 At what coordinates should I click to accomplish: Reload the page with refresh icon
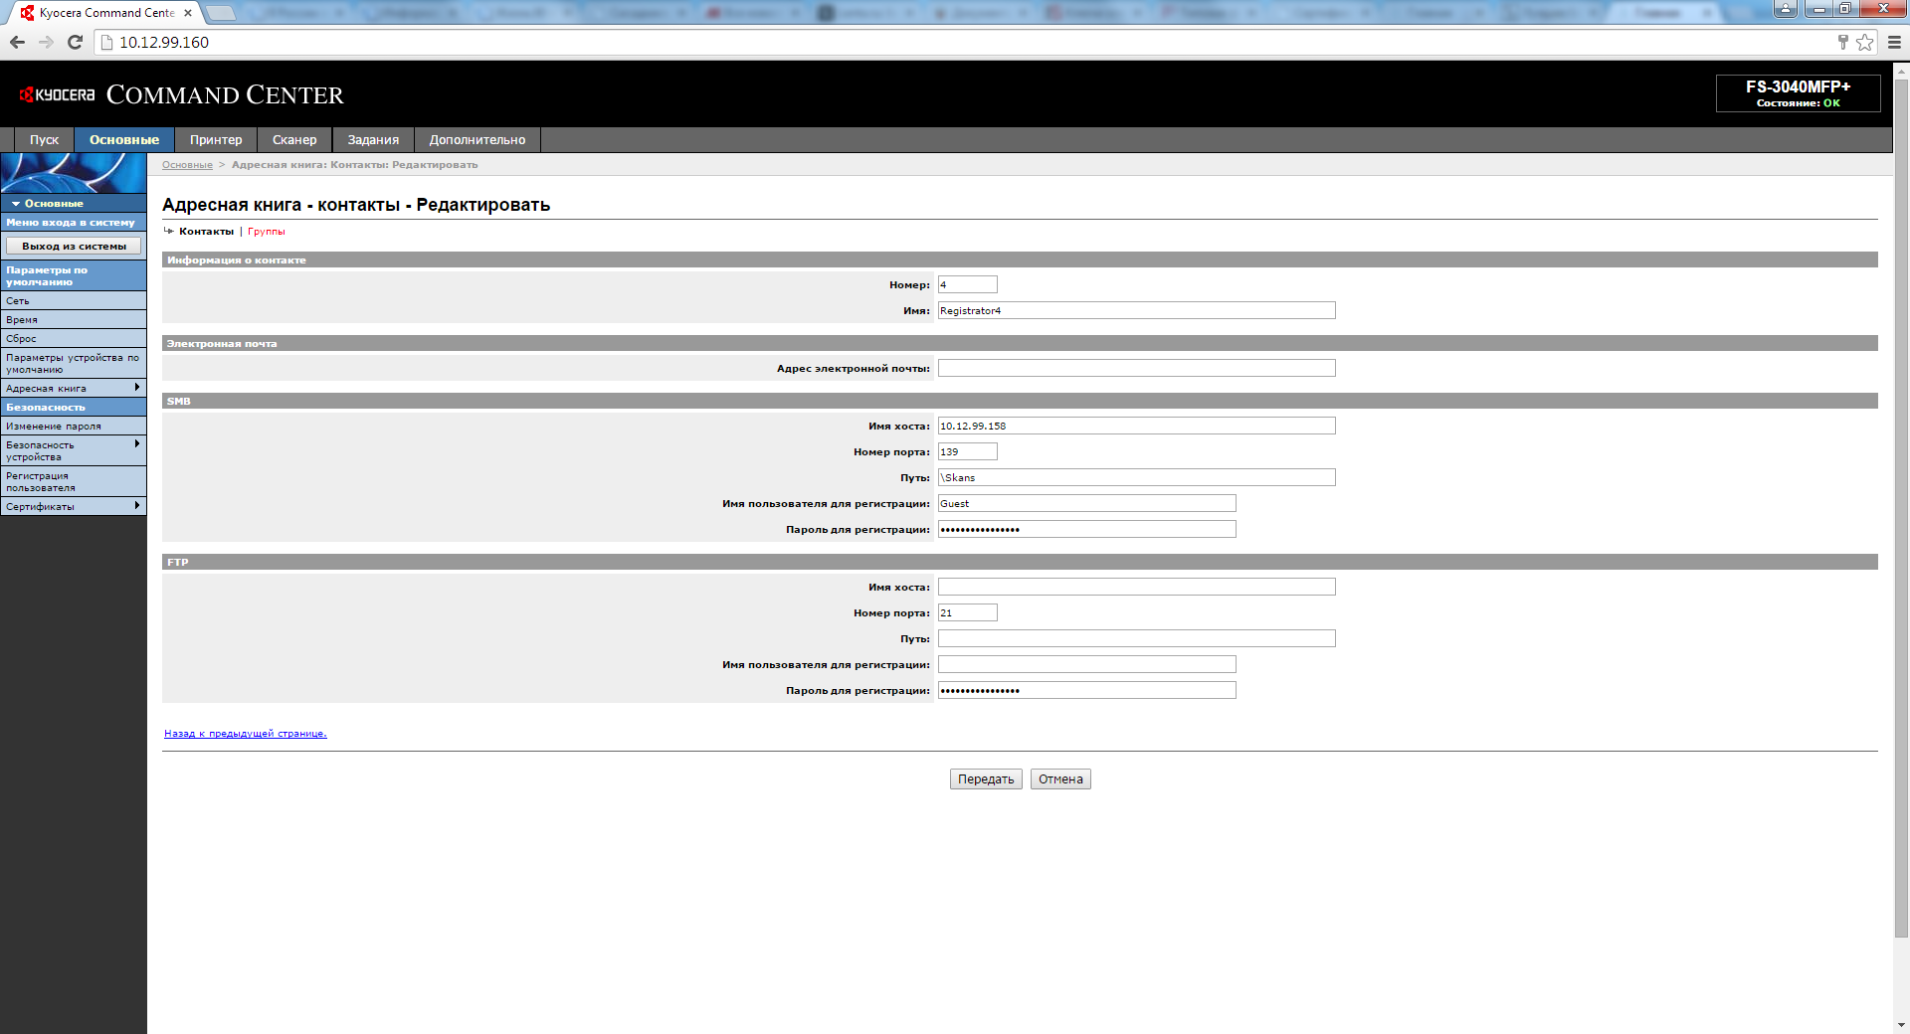pos(75,42)
